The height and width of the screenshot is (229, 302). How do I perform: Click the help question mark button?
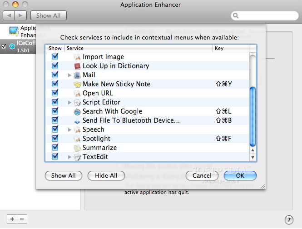tap(289, 220)
